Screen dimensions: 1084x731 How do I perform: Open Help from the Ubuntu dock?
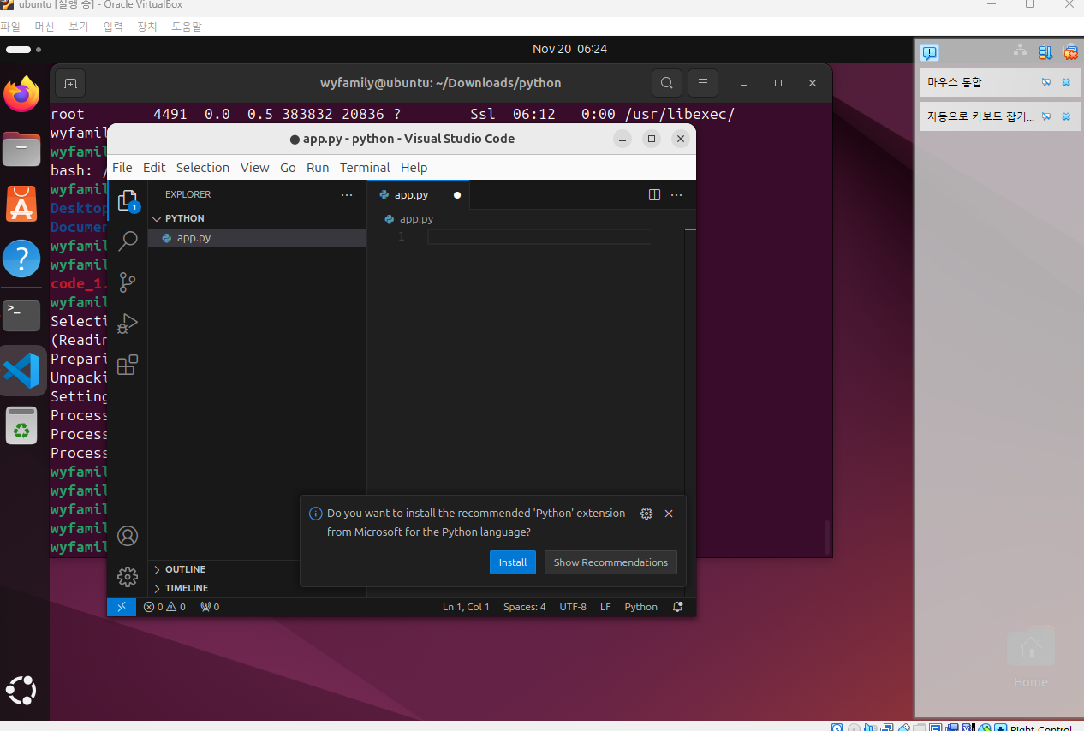tap(21, 259)
